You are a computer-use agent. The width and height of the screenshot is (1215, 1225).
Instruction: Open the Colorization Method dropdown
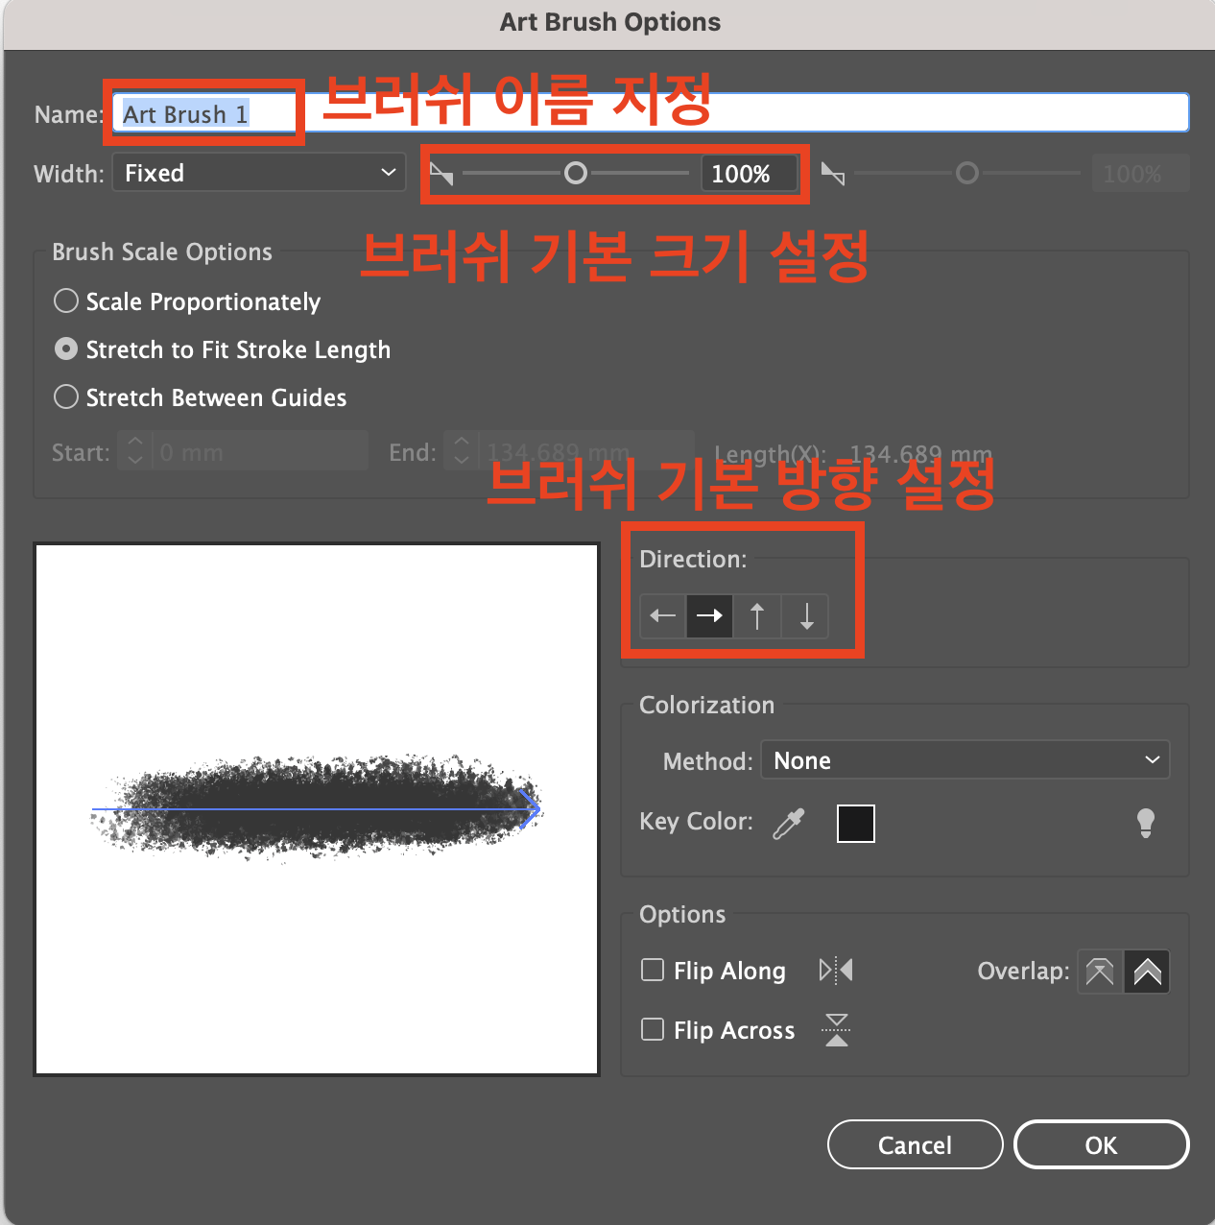(x=965, y=759)
